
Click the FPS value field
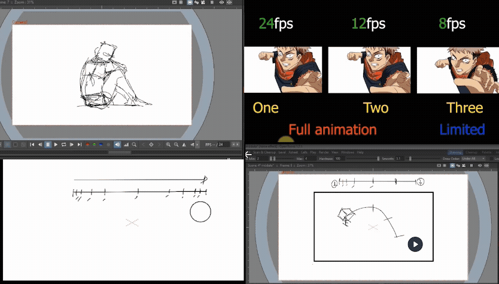(x=224, y=144)
